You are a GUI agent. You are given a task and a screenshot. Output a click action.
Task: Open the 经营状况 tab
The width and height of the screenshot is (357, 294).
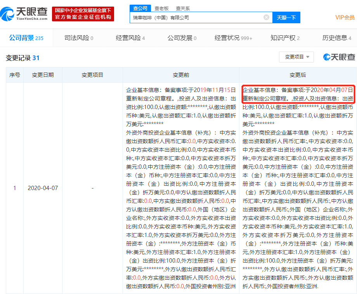(x=233, y=38)
